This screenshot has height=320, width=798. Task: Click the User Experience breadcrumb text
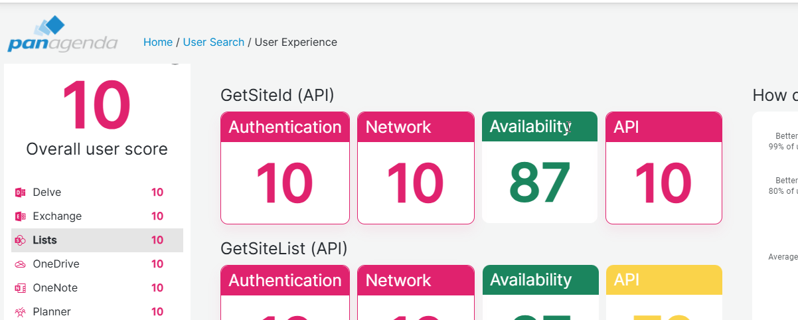coord(296,42)
